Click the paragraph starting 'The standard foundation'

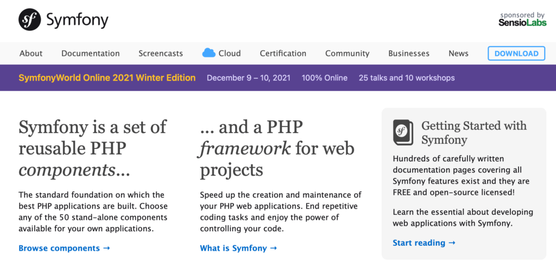coord(93,212)
